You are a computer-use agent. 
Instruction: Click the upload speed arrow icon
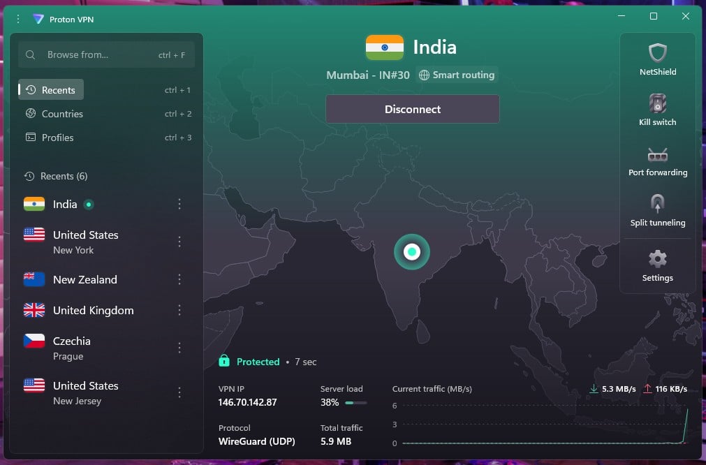(x=647, y=388)
